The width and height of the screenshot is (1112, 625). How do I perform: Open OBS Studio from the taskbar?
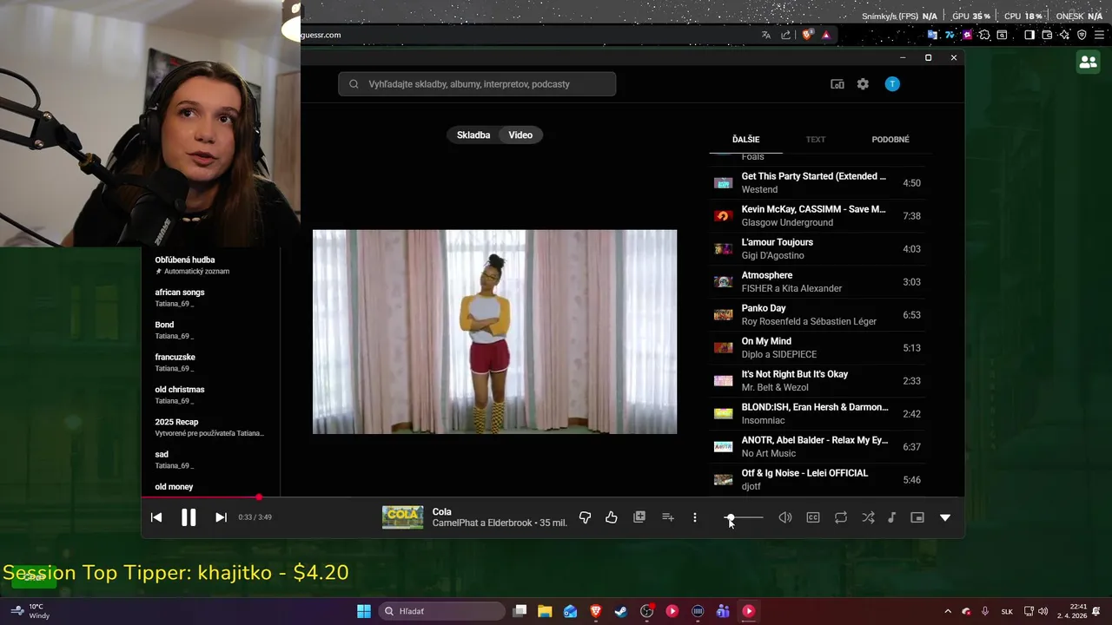pos(647,611)
